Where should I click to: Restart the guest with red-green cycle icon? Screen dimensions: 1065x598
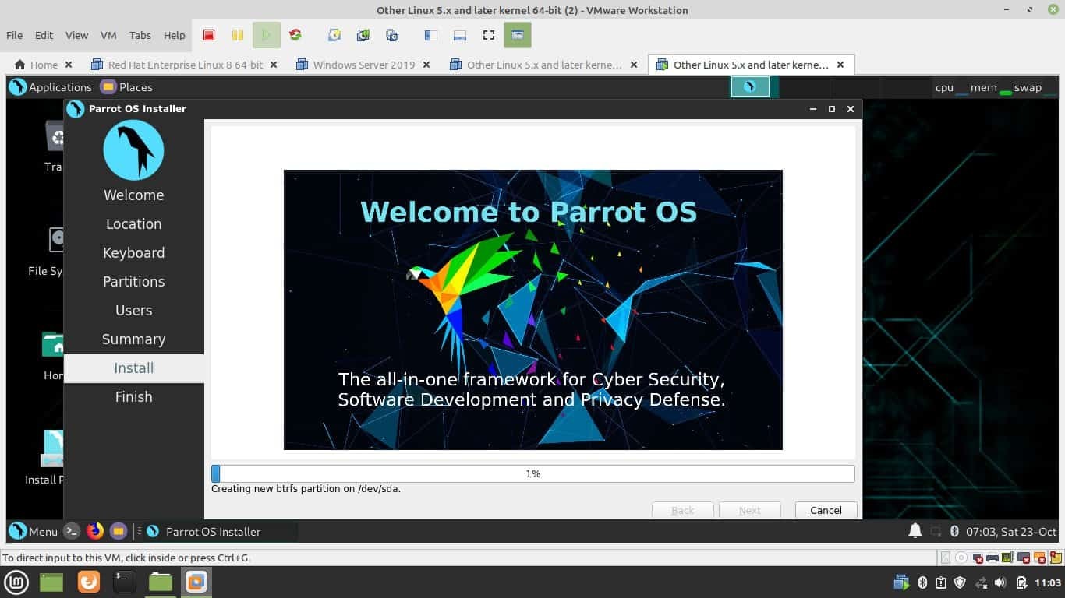pyautogui.click(x=295, y=35)
